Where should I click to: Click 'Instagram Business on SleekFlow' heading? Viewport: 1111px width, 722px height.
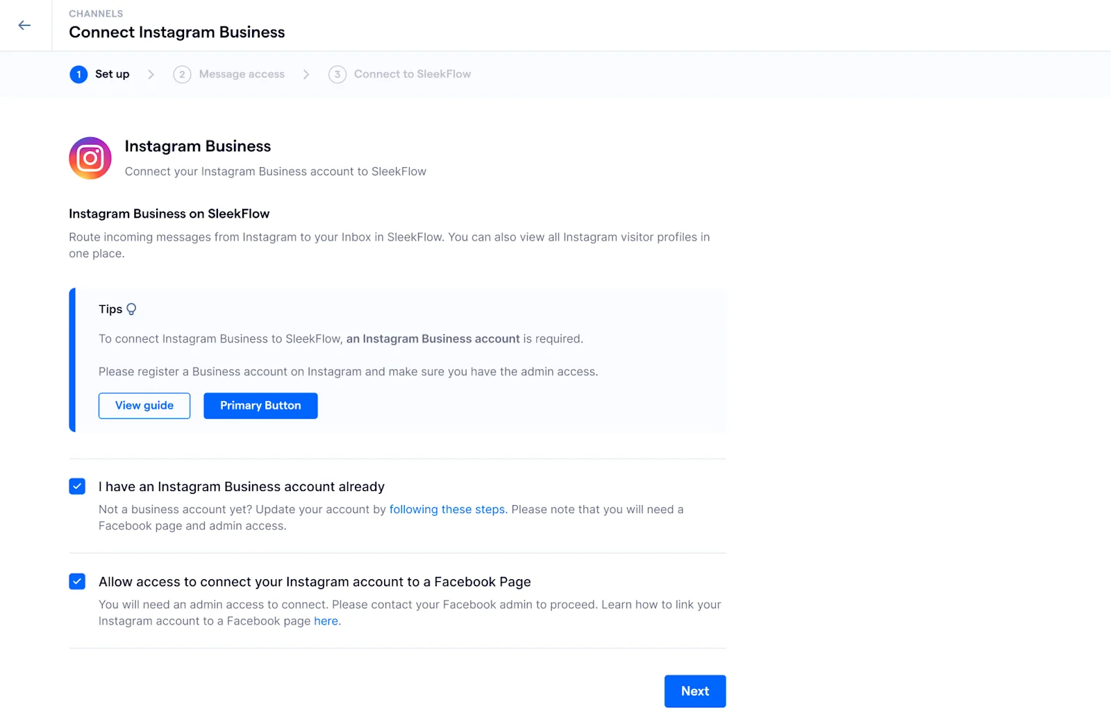(x=169, y=214)
